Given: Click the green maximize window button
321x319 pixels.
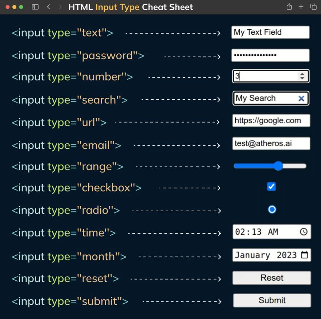Looking at the screenshot, I should 21,7.
